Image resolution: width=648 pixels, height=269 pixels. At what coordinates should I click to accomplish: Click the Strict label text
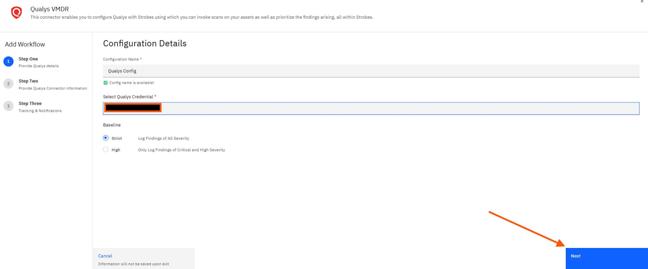[x=117, y=138]
